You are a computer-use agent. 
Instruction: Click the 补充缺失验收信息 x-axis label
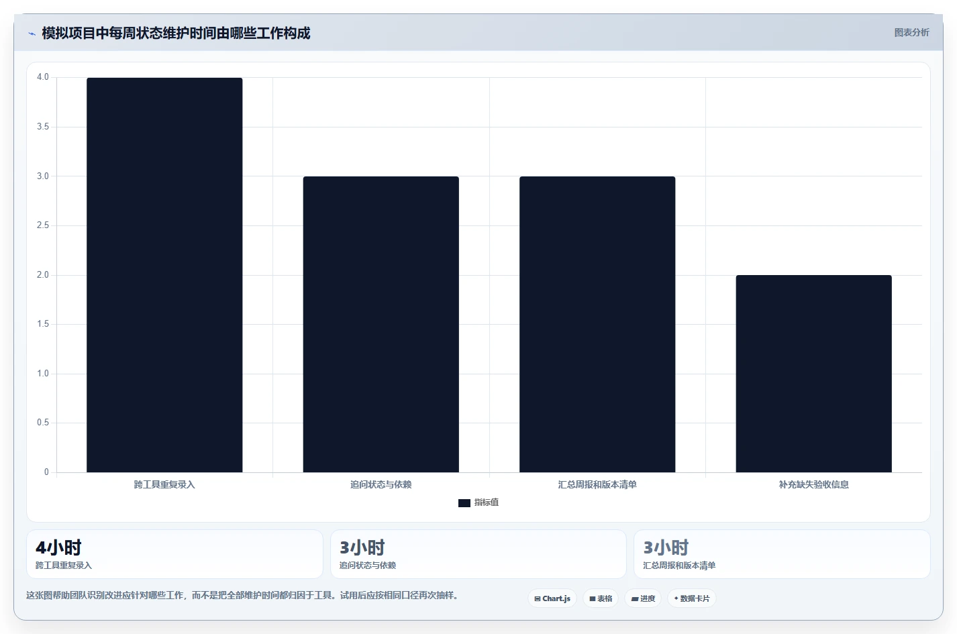click(x=814, y=484)
